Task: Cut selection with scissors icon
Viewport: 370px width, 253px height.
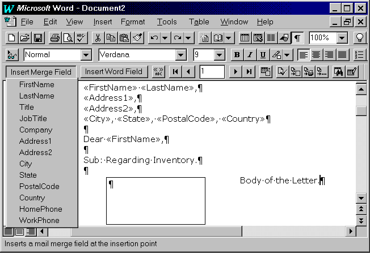Action: click(x=98, y=38)
